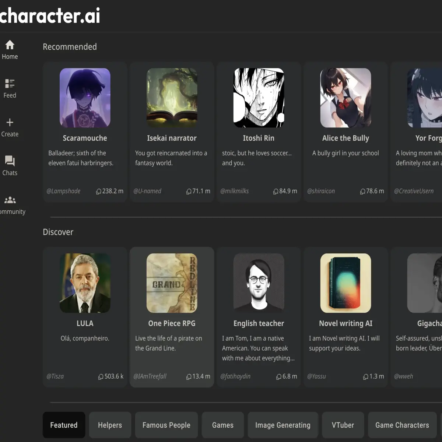442x442 pixels.
Task: Click the character.ai logo
Action: [50, 16]
